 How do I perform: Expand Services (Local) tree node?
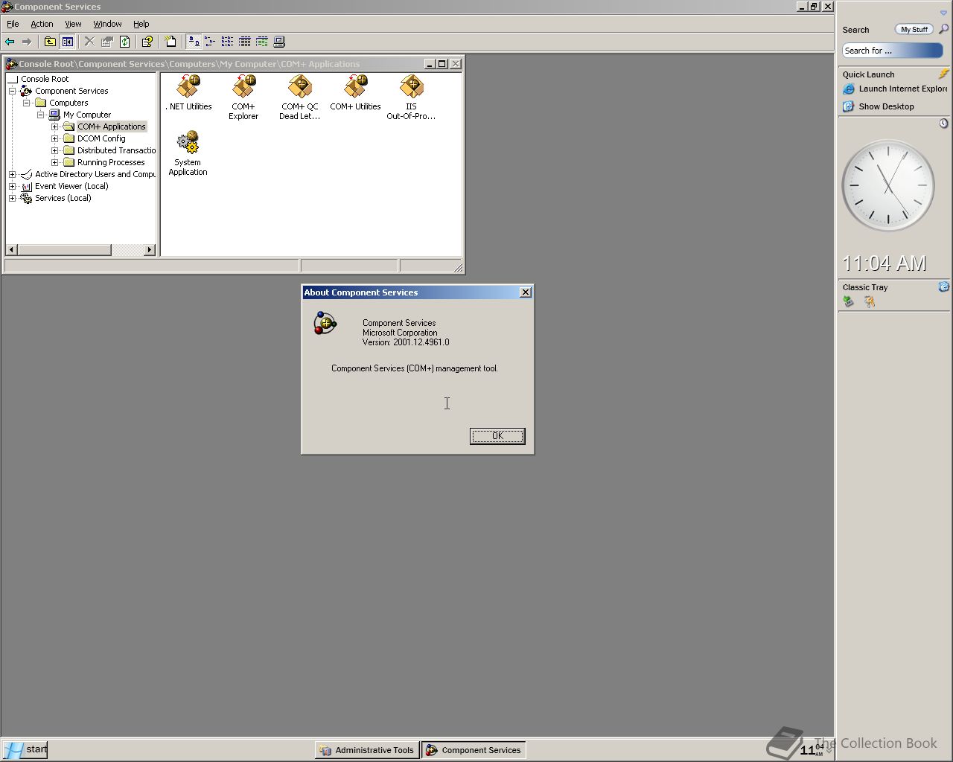coord(12,198)
